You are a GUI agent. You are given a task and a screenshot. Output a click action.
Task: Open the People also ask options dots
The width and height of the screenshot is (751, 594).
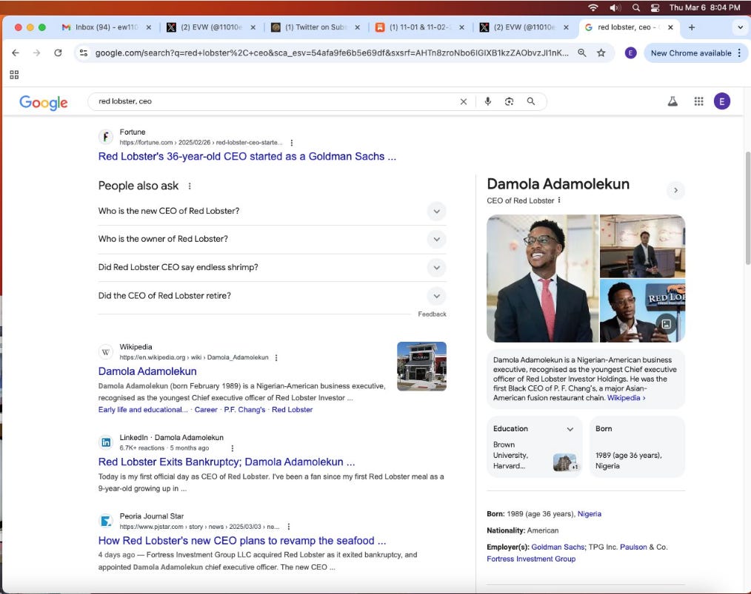(x=190, y=186)
